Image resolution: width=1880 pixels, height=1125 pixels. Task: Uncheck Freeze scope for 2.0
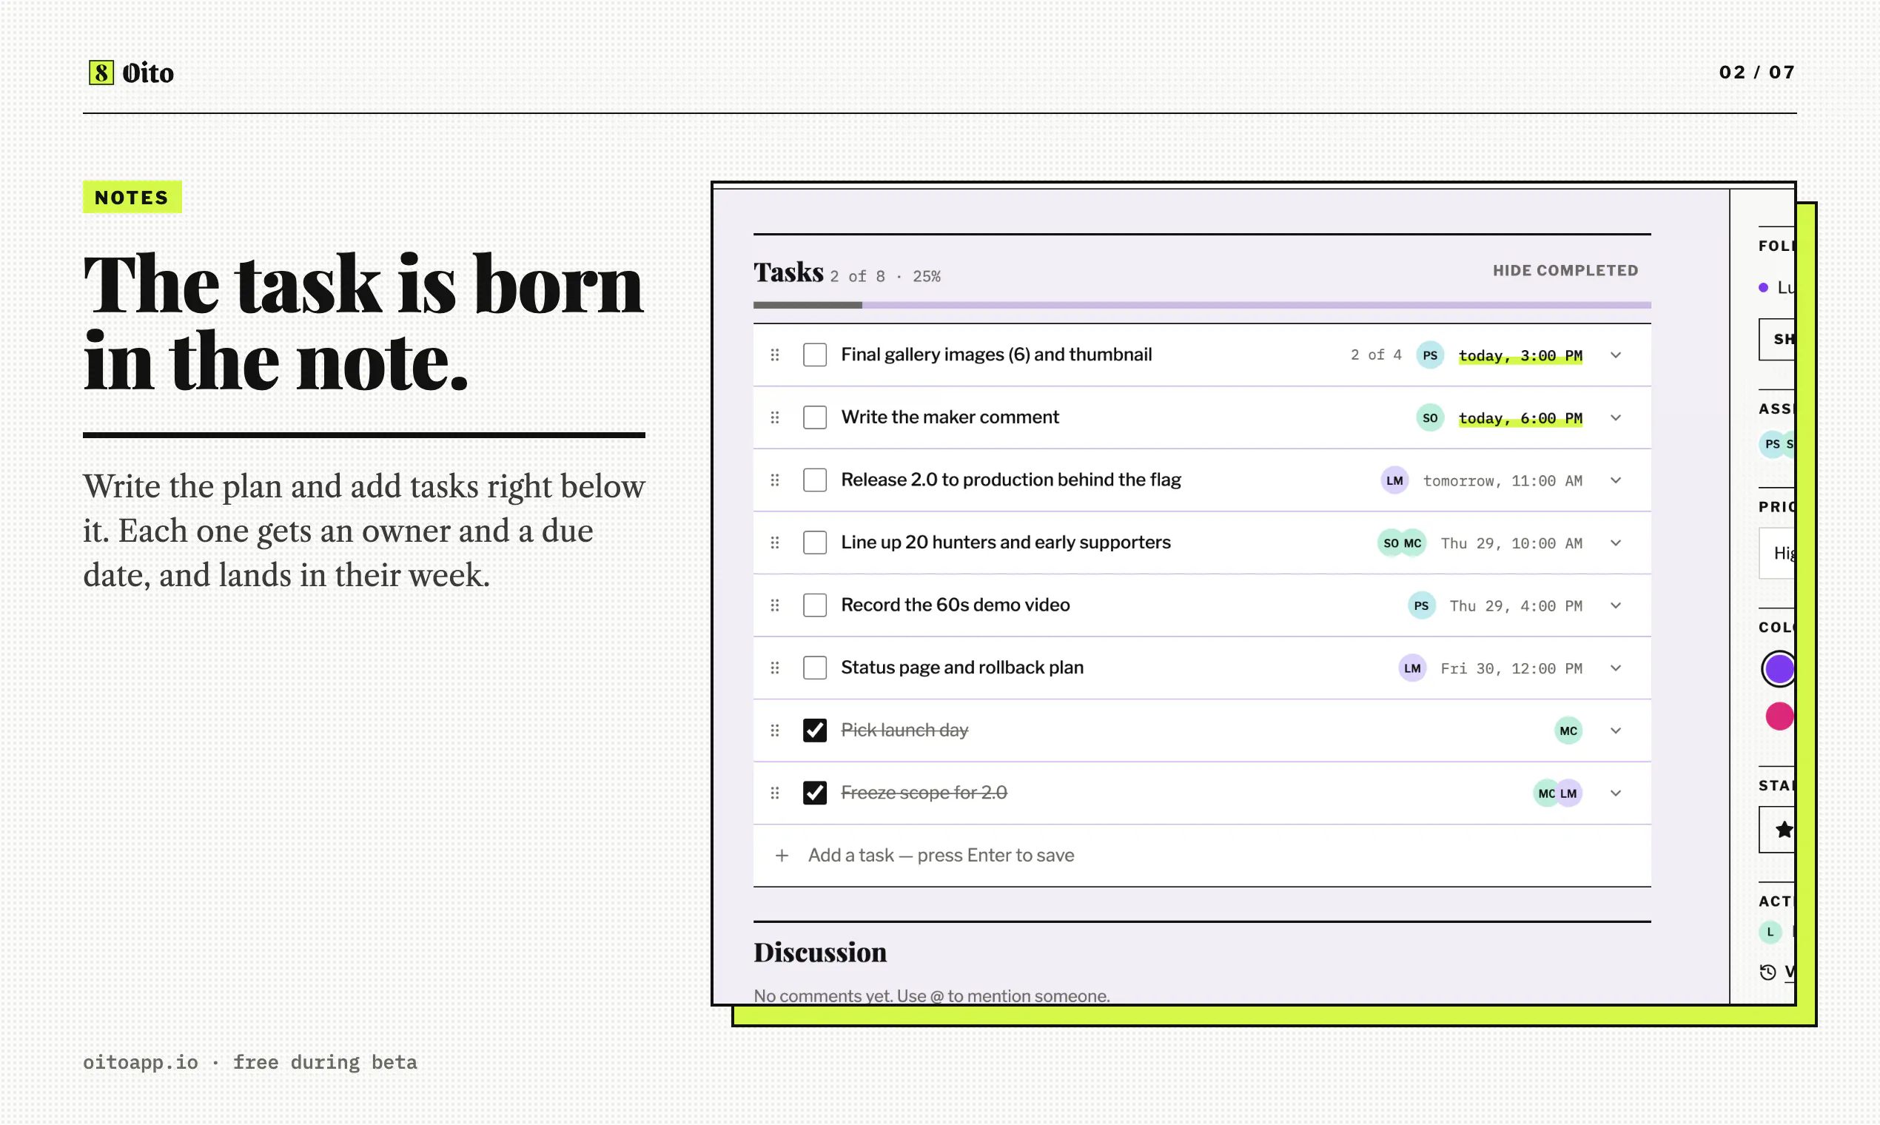pyautogui.click(x=815, y=793)
